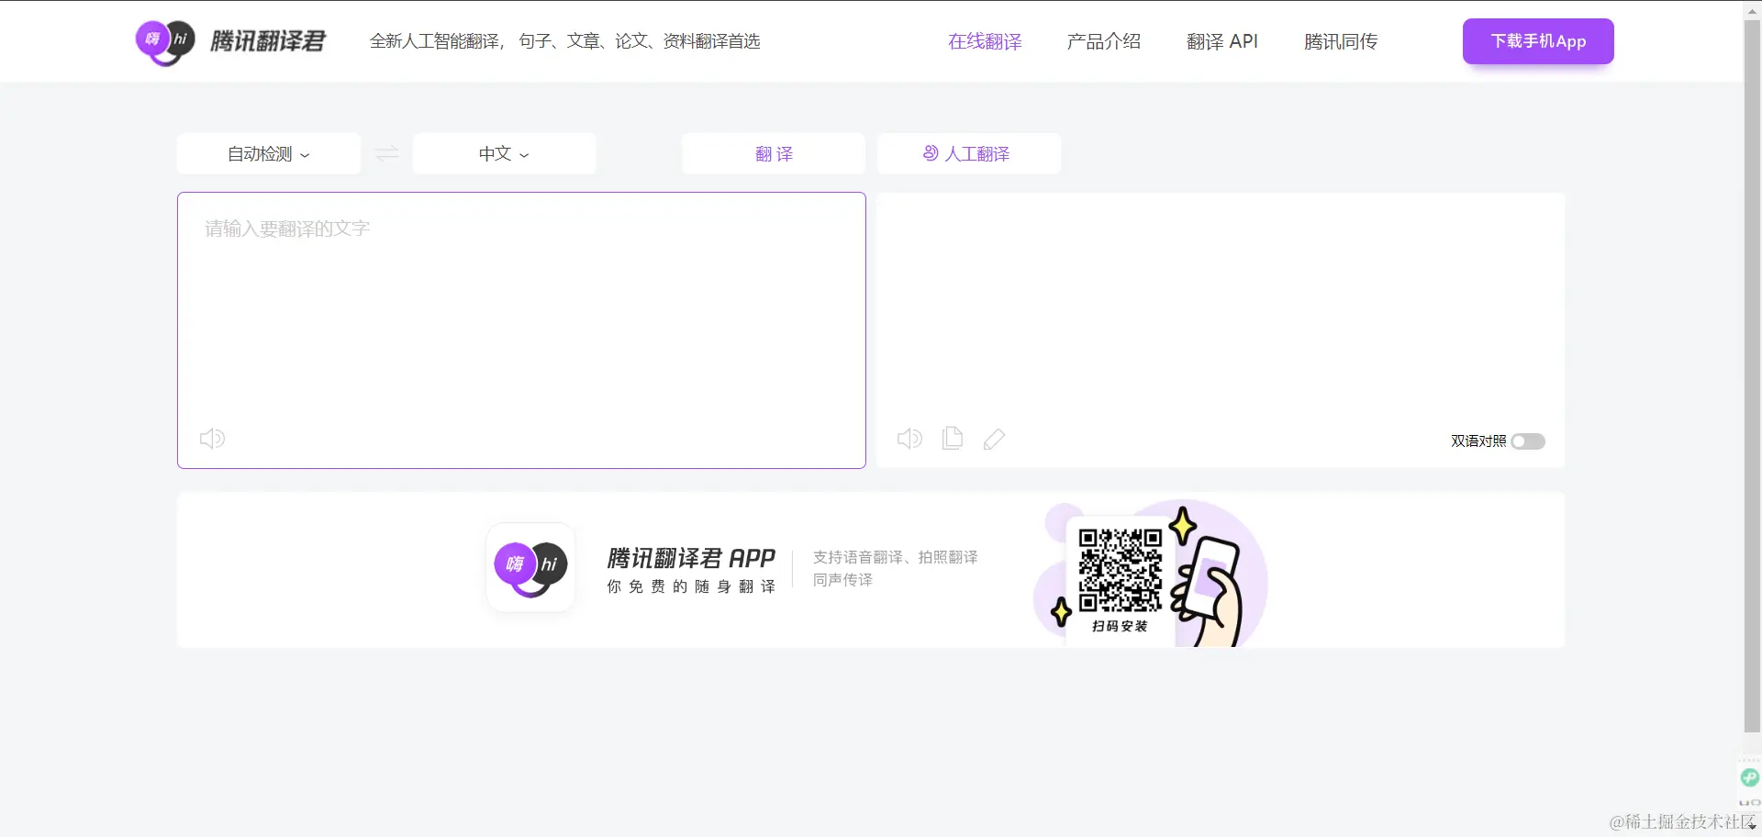Open the 中文 target language dropdown

[x=505, y=153]
